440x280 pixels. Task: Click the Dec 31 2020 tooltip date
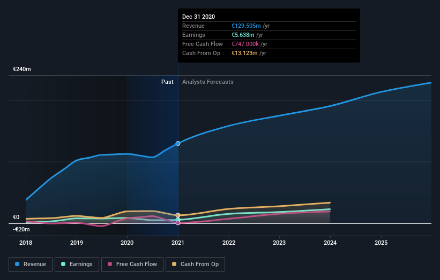[199, 17]
